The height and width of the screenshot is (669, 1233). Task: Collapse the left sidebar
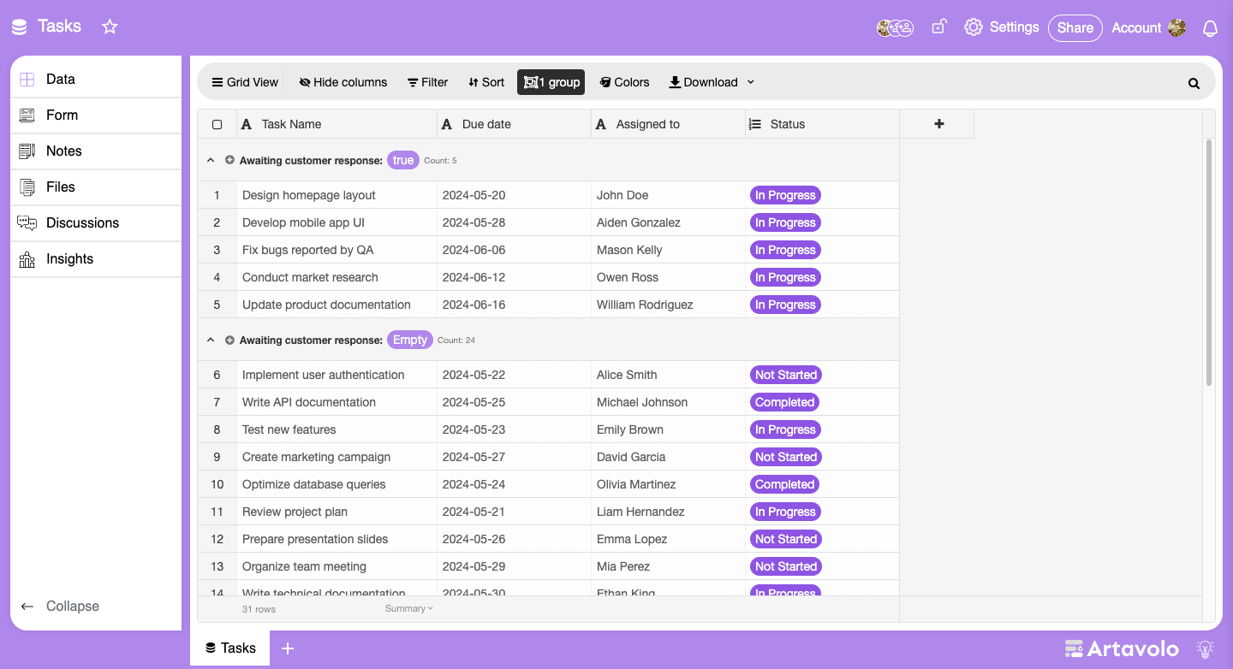click(60, 606)
